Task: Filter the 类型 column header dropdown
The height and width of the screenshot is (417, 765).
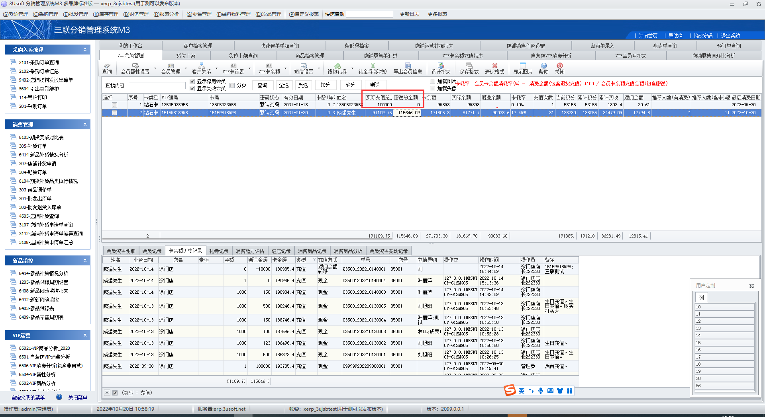Action: coord(314,260)
